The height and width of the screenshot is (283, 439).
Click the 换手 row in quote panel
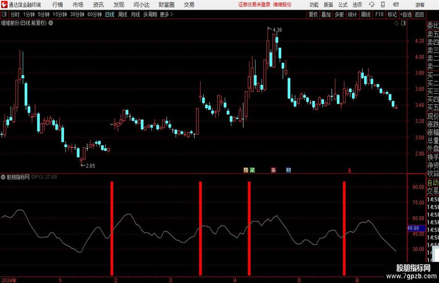433,157
